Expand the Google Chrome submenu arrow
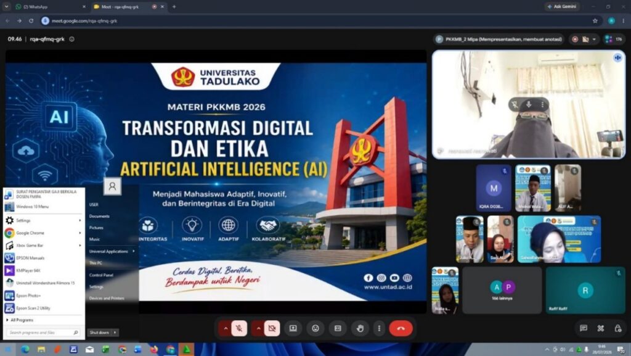The width and height of the screenshot is (631, 356). (79, 233)
